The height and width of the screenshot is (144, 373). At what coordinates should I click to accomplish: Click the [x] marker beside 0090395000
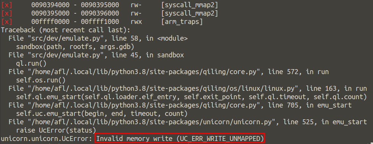click(6, 14)
